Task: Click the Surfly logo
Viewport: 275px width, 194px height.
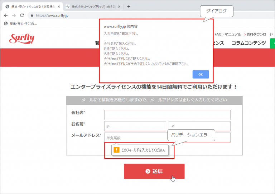Action: [22, 38]
